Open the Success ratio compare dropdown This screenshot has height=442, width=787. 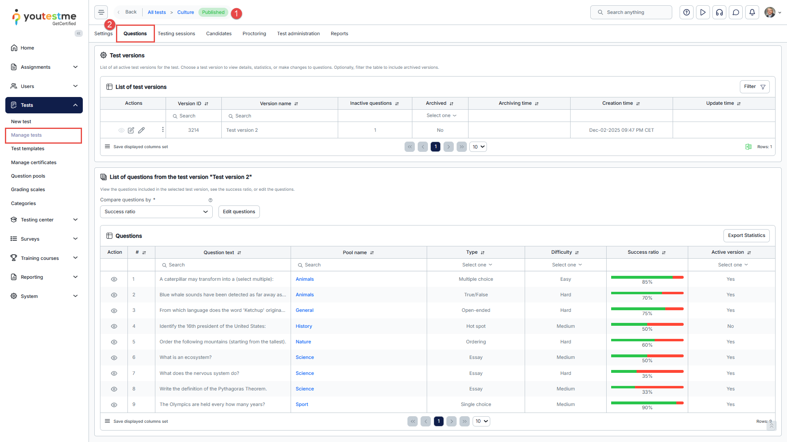pos(156,212)
